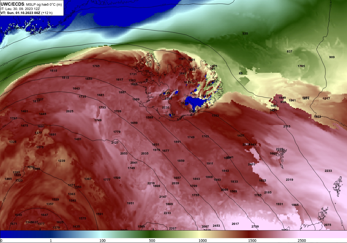Click the map value 1865
The height and width of the screenshot is (243, 347).
(x=295, y=205)
